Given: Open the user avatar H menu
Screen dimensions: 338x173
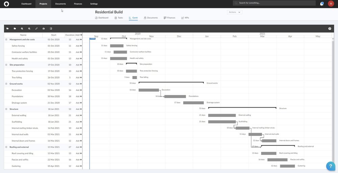Looking at the screenshot, I should (331, 3).
